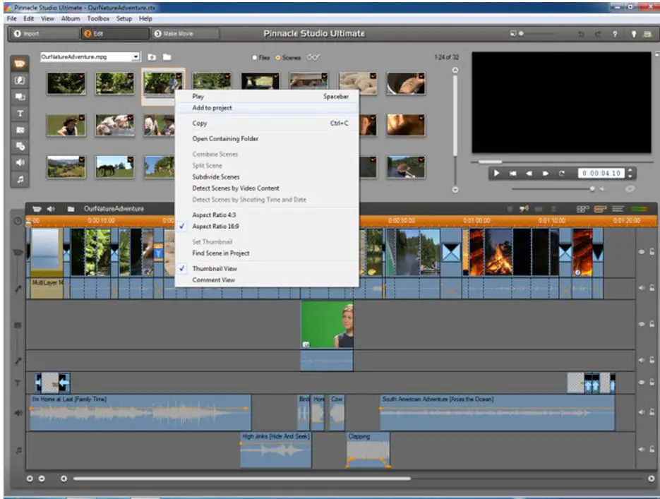This screenshot has width=660, height=499.
Task: Open the Toolbox menu
Action: click(98, 18)
